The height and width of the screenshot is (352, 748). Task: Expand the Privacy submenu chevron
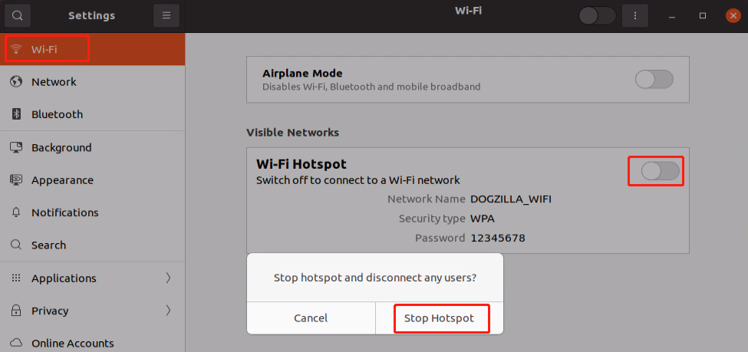point(168,311)
